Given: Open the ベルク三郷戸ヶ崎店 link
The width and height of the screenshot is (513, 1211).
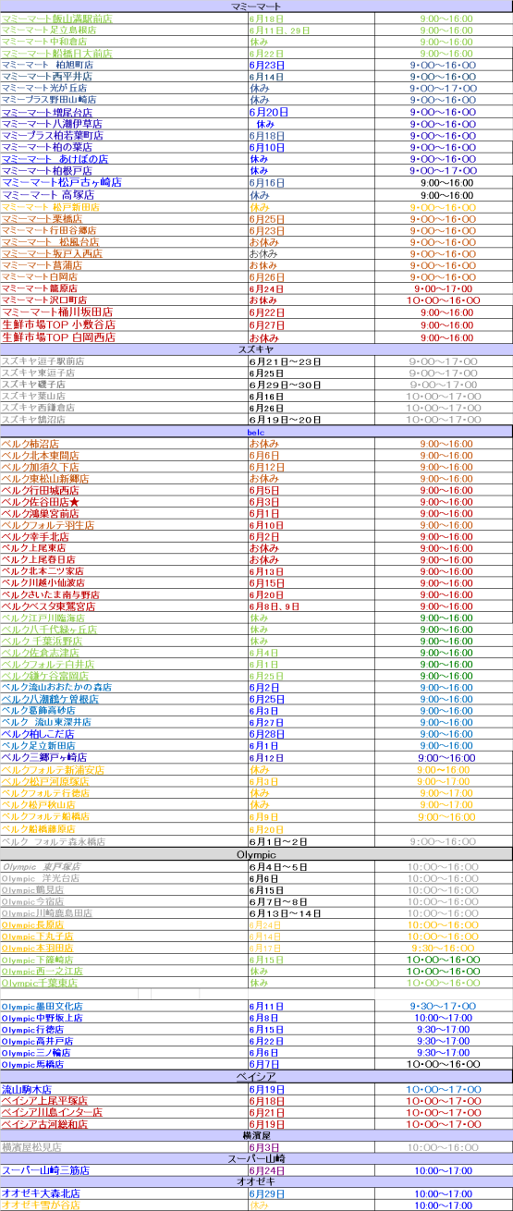Looking at the screenshot, I should 45,758.
